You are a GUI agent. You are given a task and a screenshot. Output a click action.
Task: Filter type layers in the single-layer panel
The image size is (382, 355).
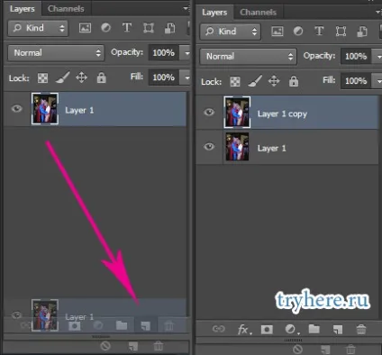point(127,28)
